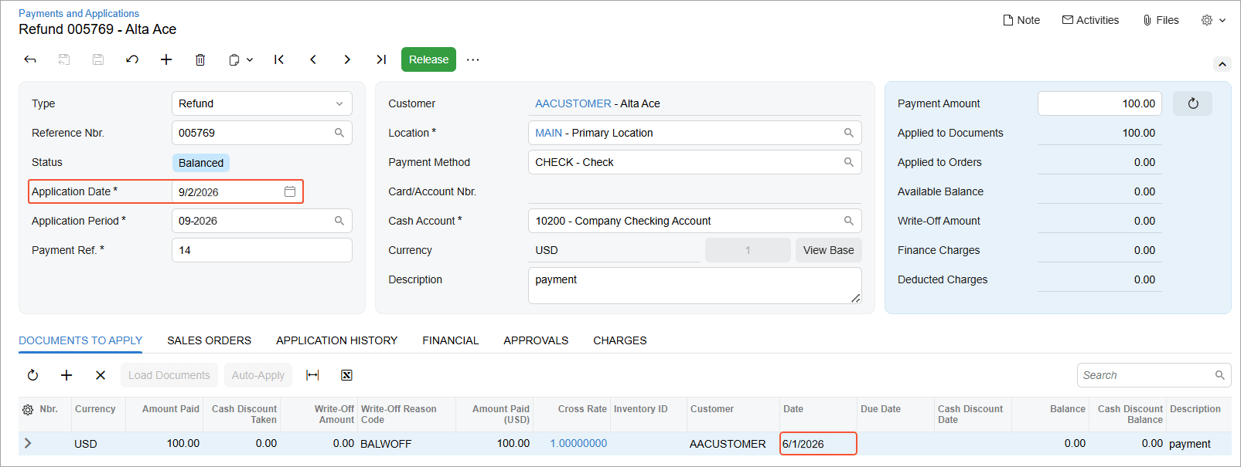Expand the USD grid row
Screen dimensions: 1241x467
[x=28, y=443]
